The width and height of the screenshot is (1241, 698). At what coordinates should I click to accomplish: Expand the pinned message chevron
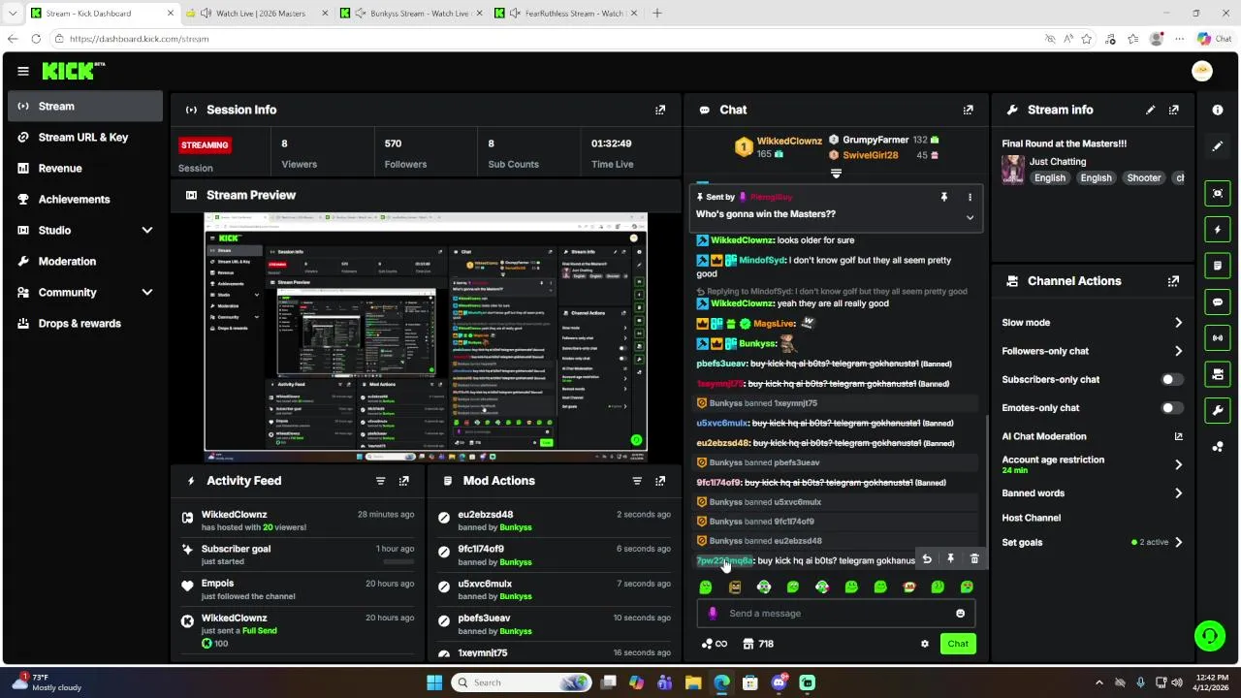[x=970, y=218]
